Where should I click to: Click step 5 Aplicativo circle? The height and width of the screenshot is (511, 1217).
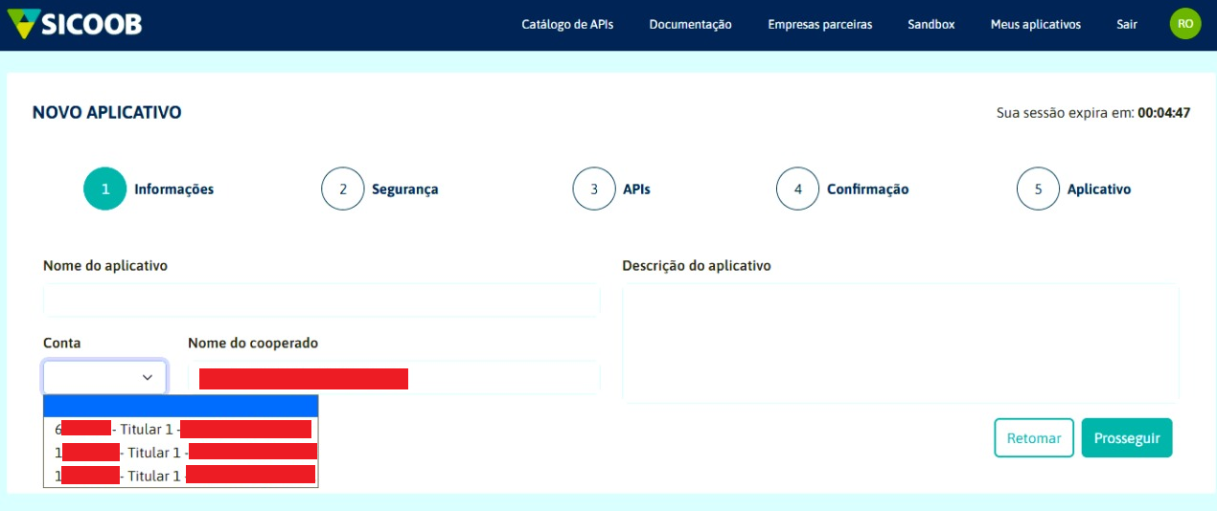(x=1038, y=189)
